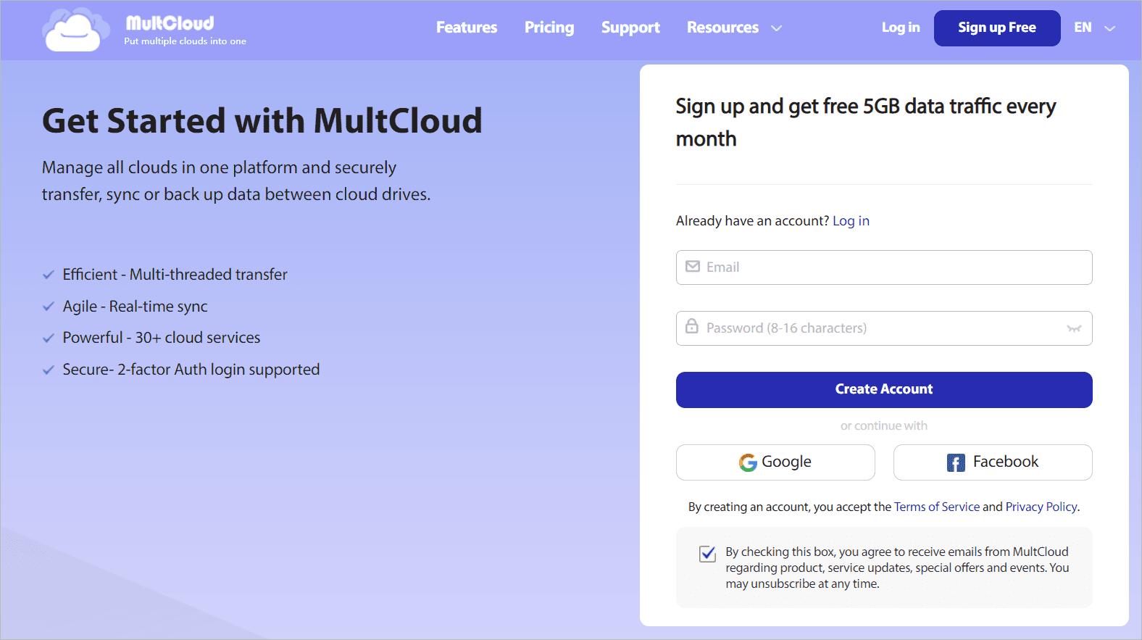Click 'Powerful - 30+ cloud services' text
Screen dimensions: 1142x640
(162, 338)
